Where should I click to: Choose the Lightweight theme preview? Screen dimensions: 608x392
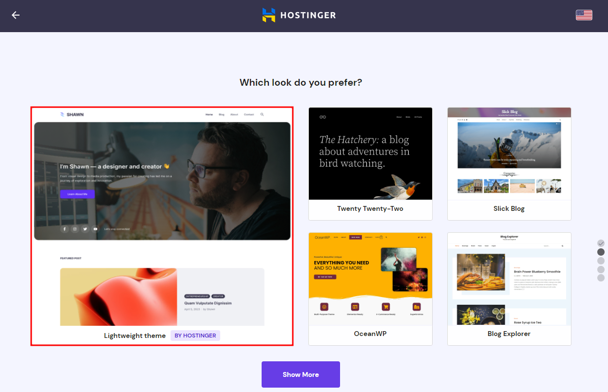point(162,217)
